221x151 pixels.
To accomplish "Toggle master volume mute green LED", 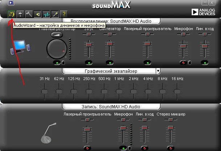I will (x=57, y=63).
